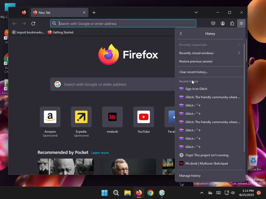Focus the address bar search field
Image resolution: width=266 pixels, height=199 pixels.
click(x=123, y=24)
